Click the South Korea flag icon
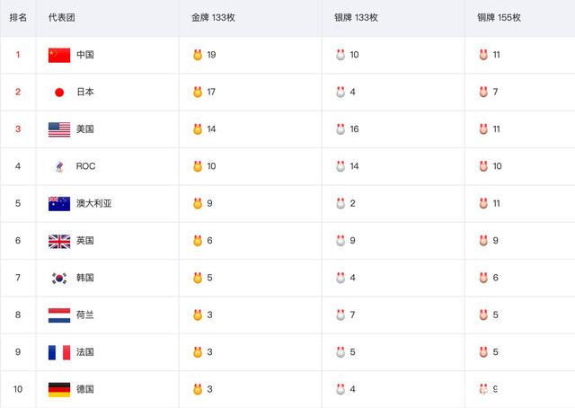 click(59, 278)
